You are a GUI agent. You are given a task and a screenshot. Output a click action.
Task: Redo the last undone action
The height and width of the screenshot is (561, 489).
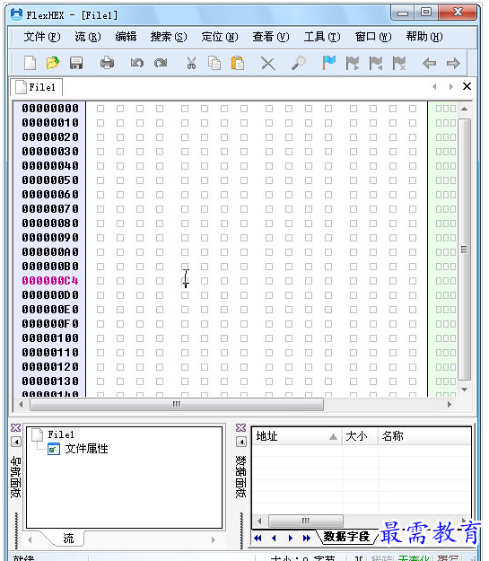pyautogui.click(x=161, y=64)
